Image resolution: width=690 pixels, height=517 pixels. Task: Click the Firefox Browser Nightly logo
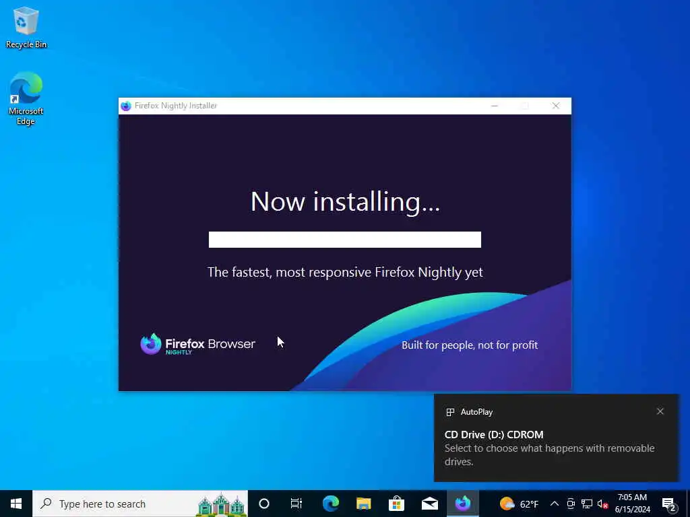tap(197, 344)
